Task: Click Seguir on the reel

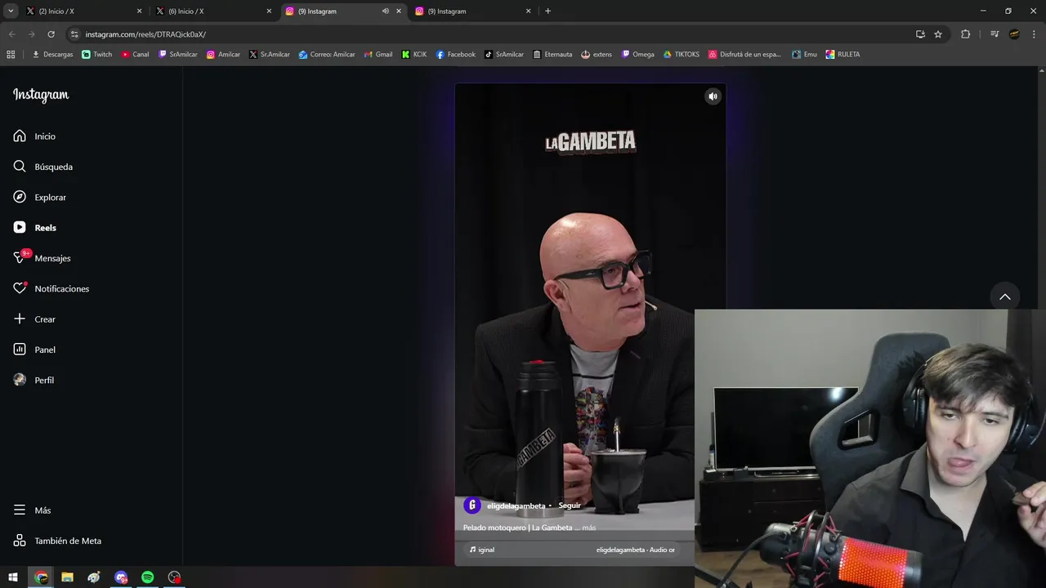Action: pyautogui.click(x=570, y=506)
